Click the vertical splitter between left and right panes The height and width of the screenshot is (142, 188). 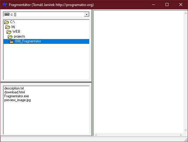(92, 72)
